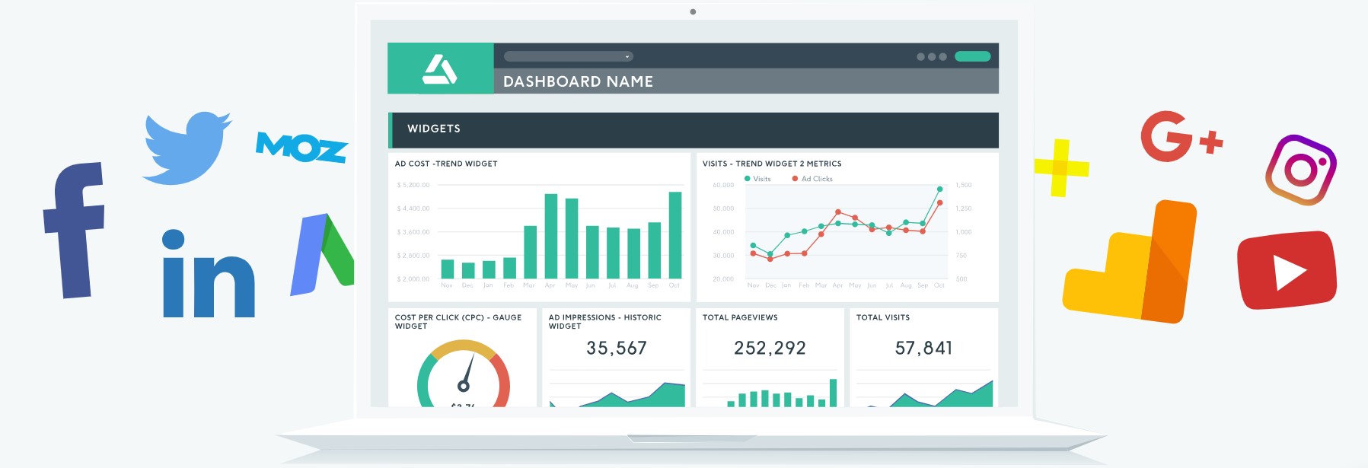Click the Apr bar in Ad Cost chart
The height and width of the screenshot is (468, 1368).
(x=551, y=236)
